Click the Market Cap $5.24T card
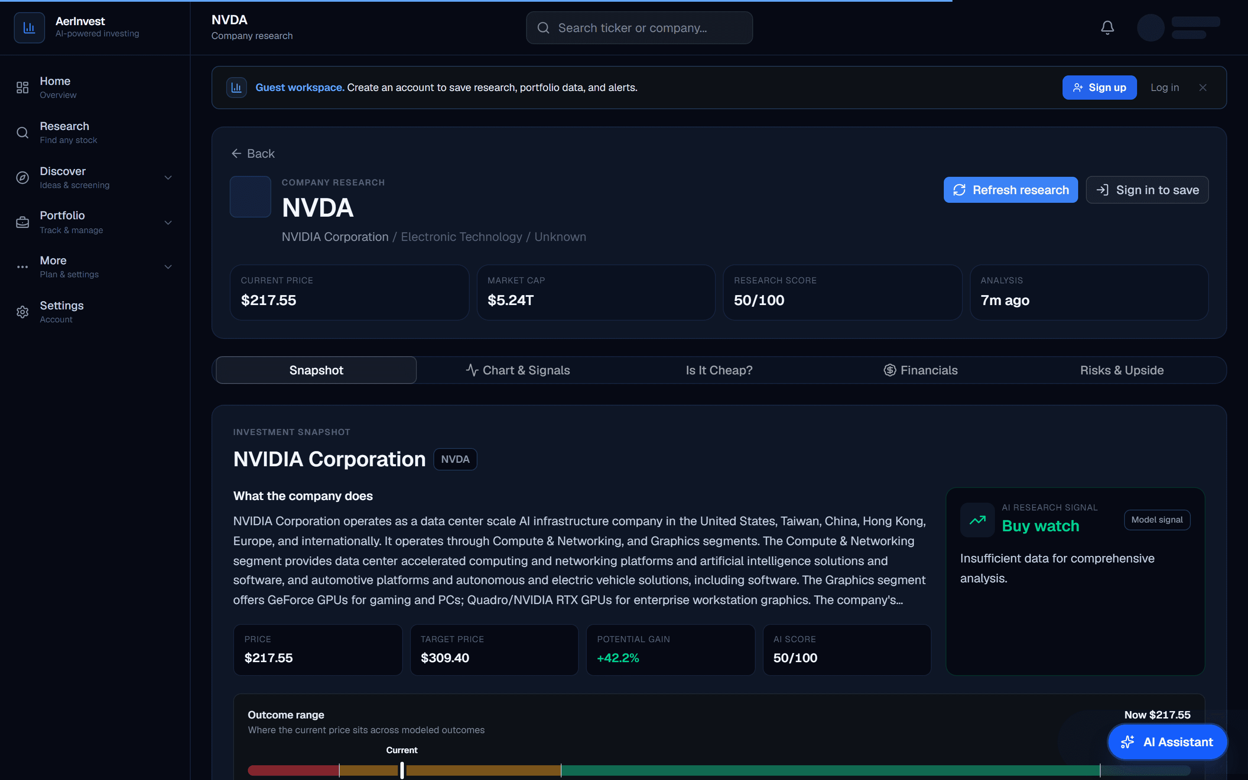This screenshot has width=1248, height=780. pyautogui.click(x=596, y=292)
